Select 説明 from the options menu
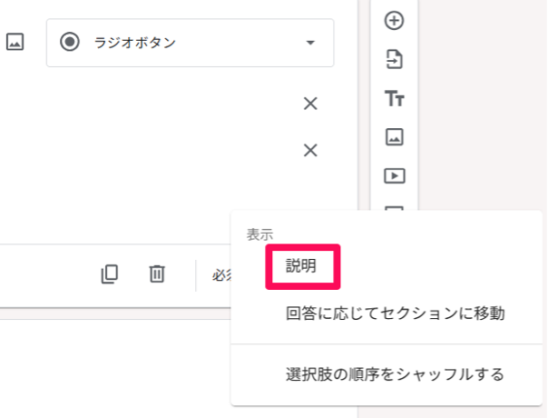This screenshot has width=548, height=418. pyautogui.click(x=301, y=266)
